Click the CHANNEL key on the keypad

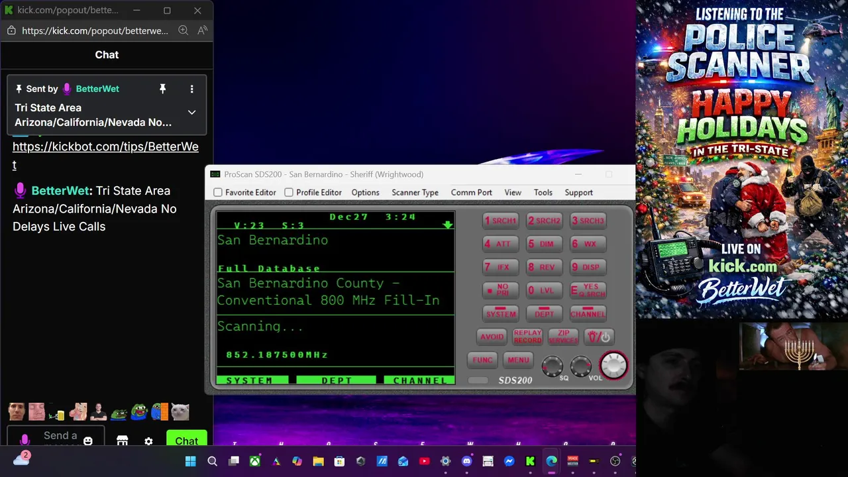coord(588,313)
